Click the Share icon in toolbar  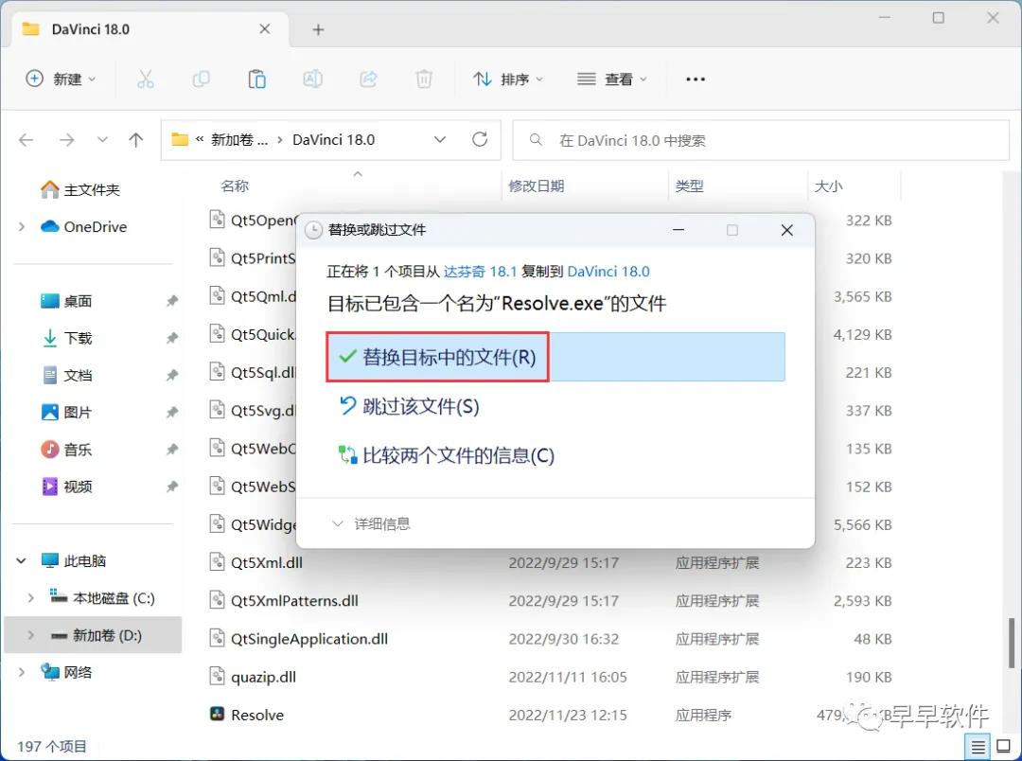[x=368, y=79]
